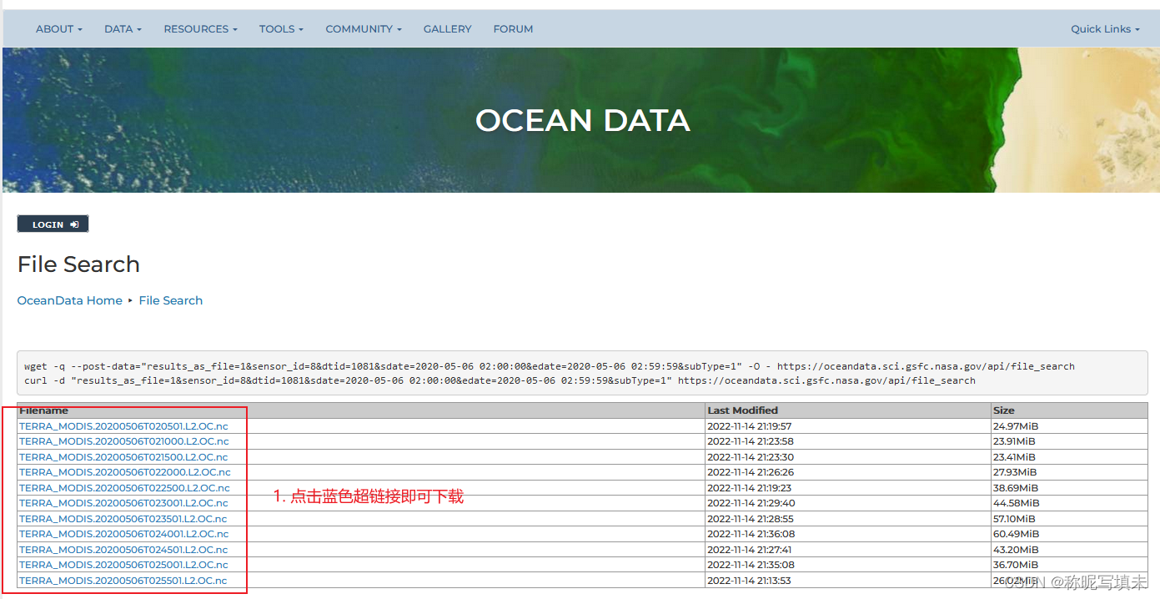The image size is (1160, 599).
Task: Open the File Search breadcrumb link
Action: (171, 300)
